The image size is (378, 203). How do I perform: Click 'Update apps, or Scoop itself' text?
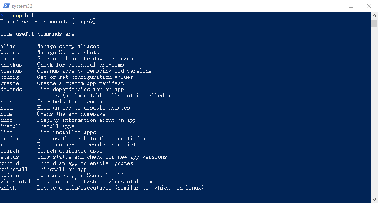point(81,175)
